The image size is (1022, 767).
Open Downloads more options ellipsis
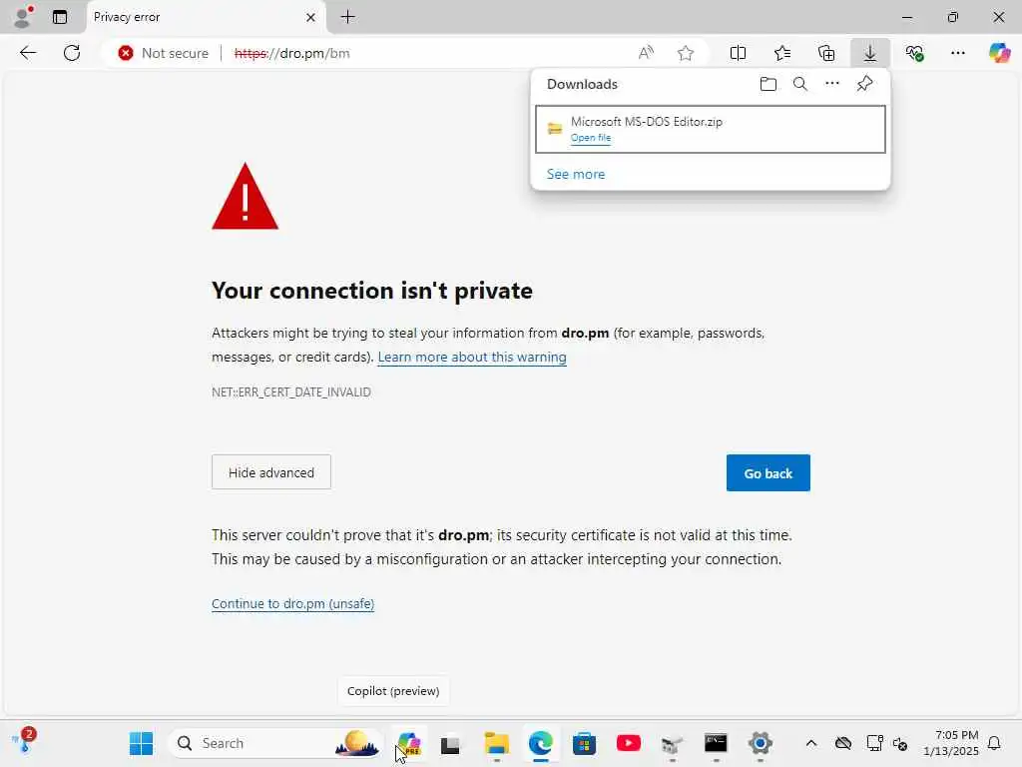[831, 84]
